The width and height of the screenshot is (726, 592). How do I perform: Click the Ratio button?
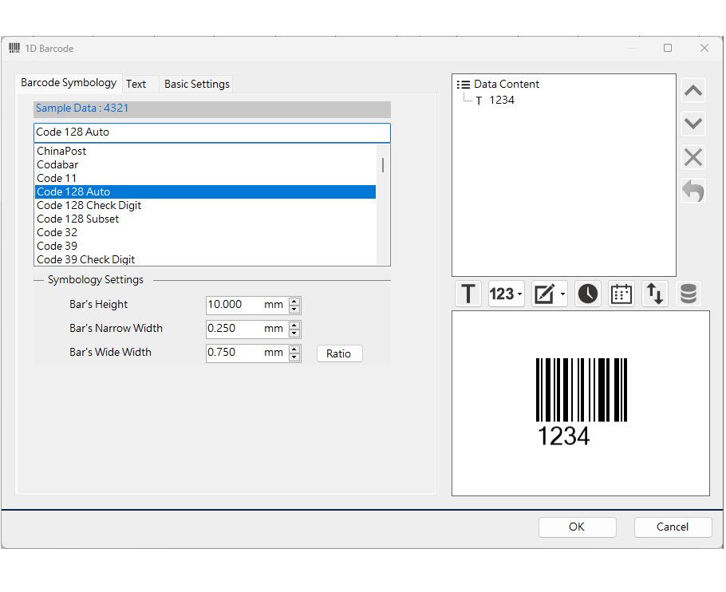(339, 353)
